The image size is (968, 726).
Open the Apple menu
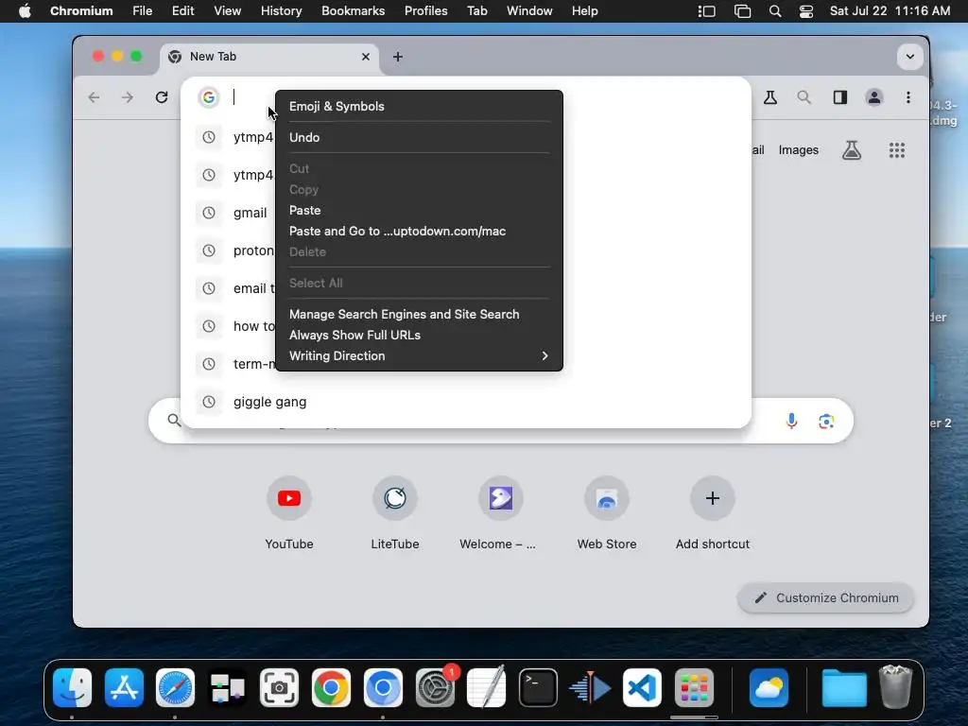tap(25, 11)
